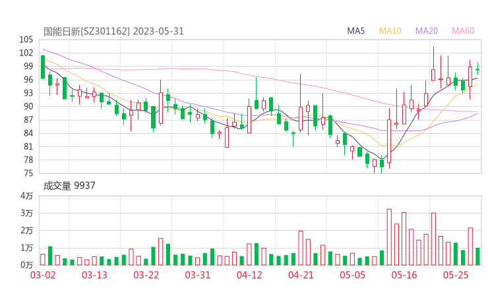
Task: Click the 3万 volume axis label
Action: (x=27, y=214)
